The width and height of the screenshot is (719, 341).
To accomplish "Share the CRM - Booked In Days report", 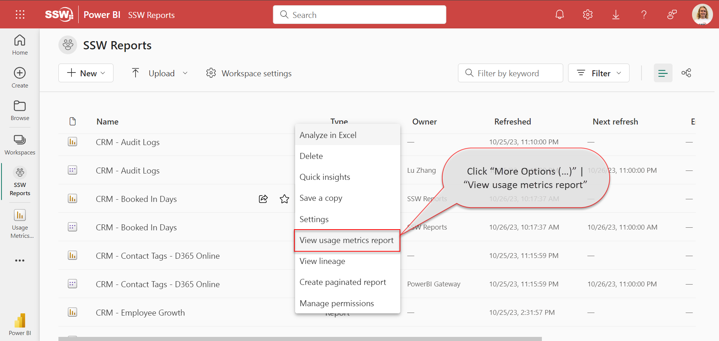I will [263, 199].
